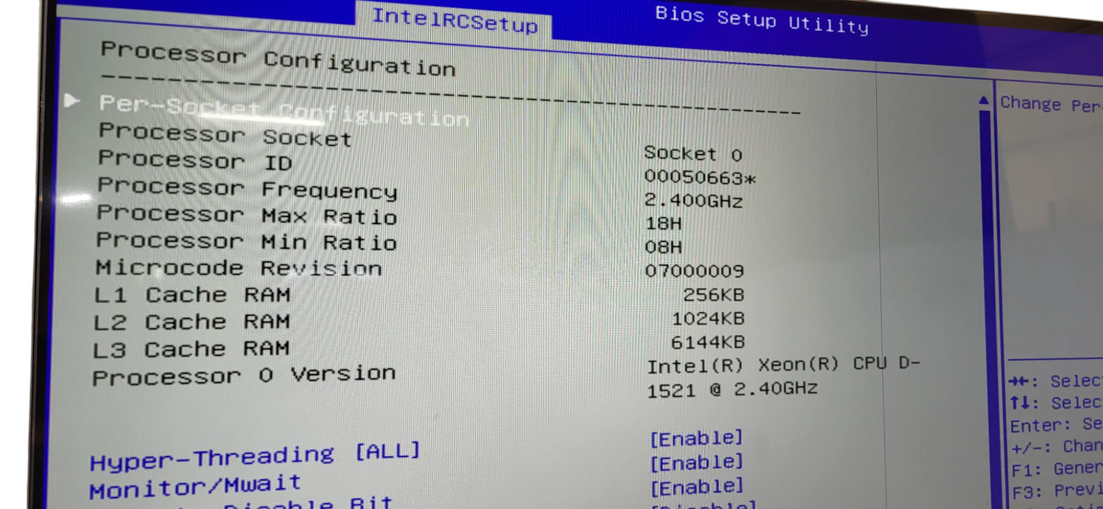Click the 1024KB L2 cache value
Viewport: 1103px width, 509px height.
(x=708, y=319)
